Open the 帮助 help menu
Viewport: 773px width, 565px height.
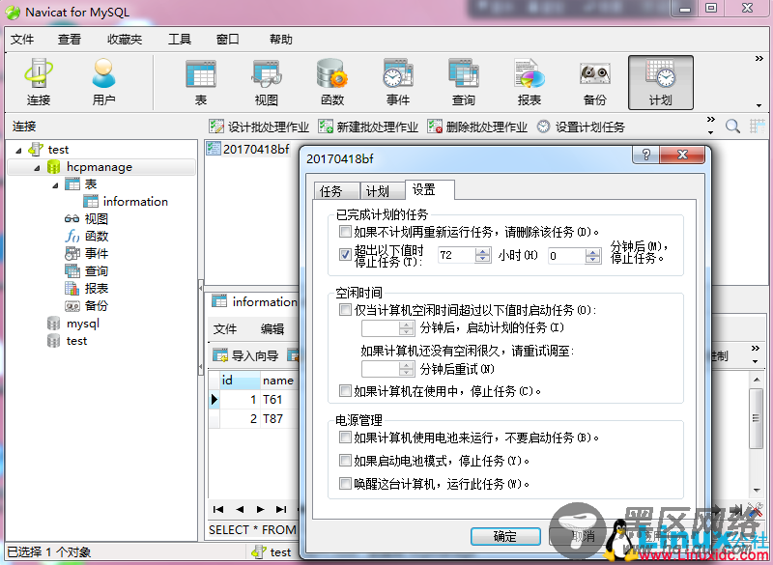coord(280,40)
